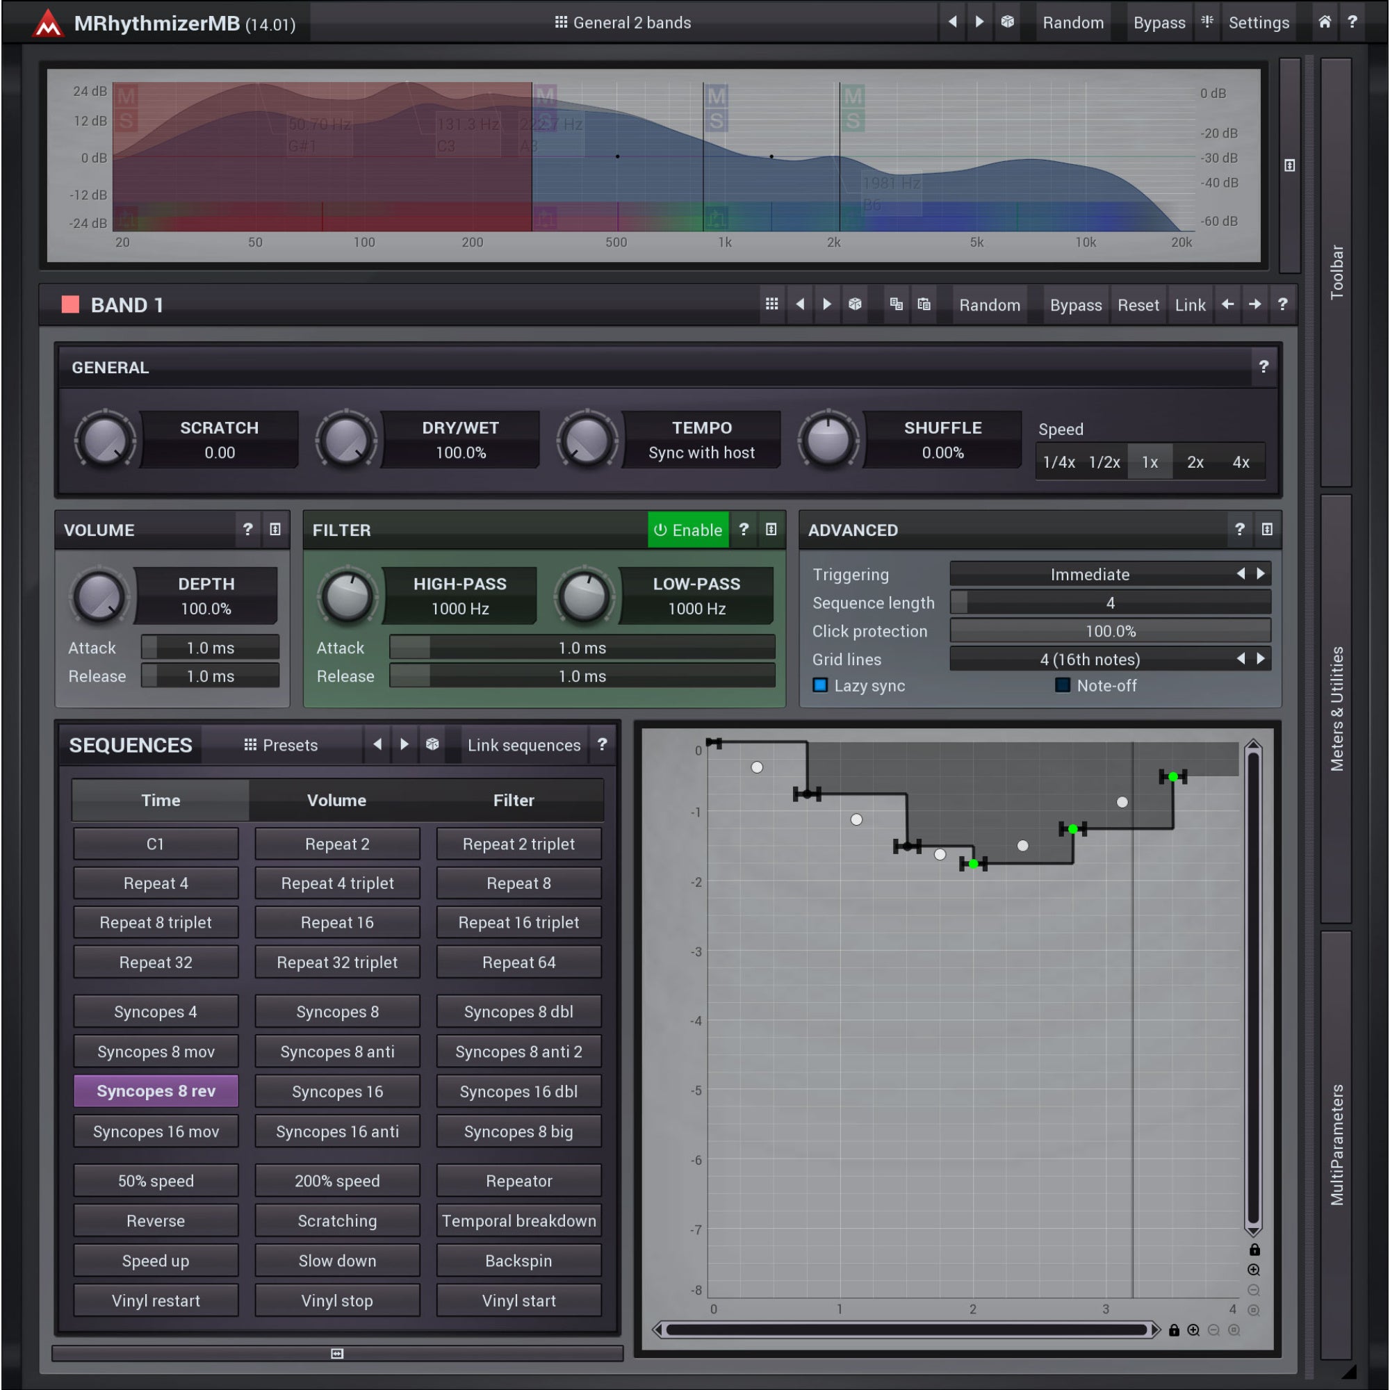Click the Band 1 paste icon
1390x1390 pixels.
pos(924,304)
